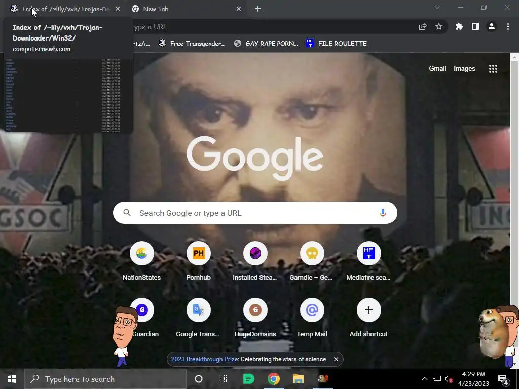Open the HugeDomains shortcut
This screenshot has width=519, height=389.
(x=255, y=318)
